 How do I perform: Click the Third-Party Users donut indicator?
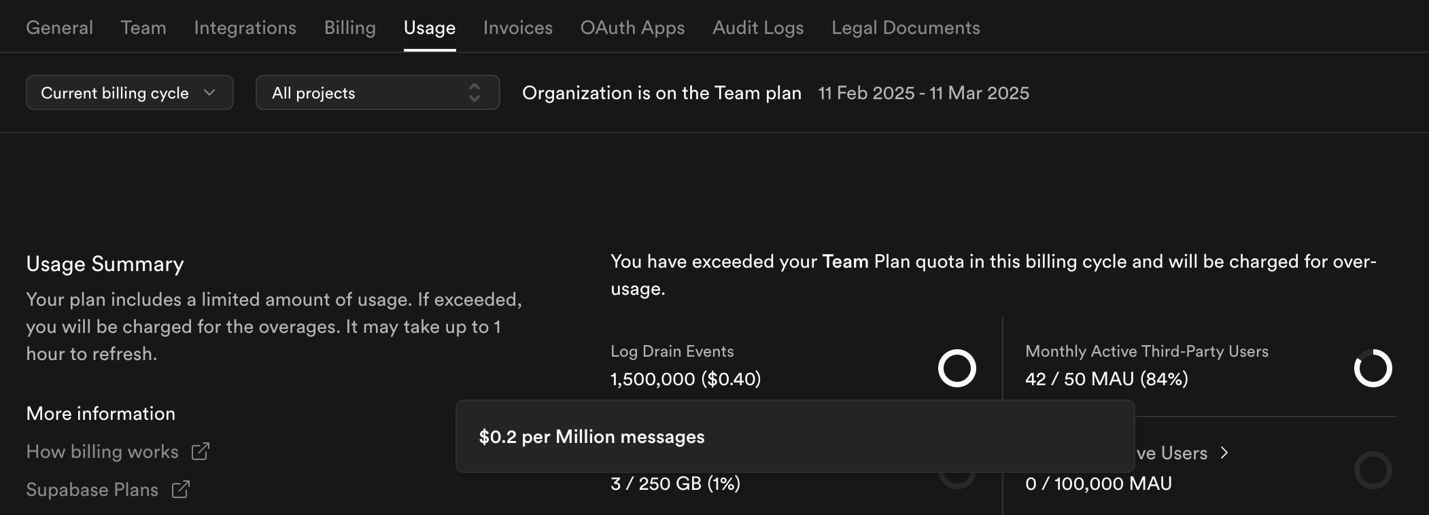pyautogui.click(x=1373, y=368)
